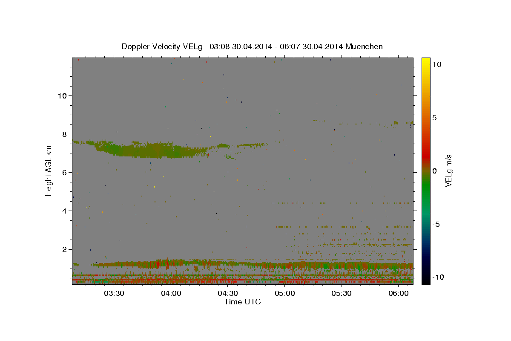The width and height of the screenshot is (511, 341).
Task: Click the 'Height AGL km' y-axis label
Action: pos(49,170)
